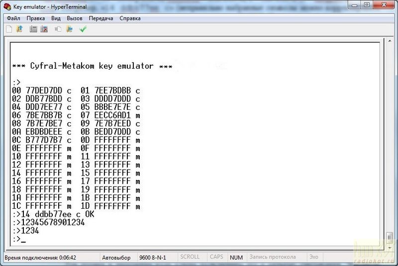Image resolution: width=398 pixels, height=266 pixels.
Task: Click the Disconnect toolbar icon
Action: point(44,29)
